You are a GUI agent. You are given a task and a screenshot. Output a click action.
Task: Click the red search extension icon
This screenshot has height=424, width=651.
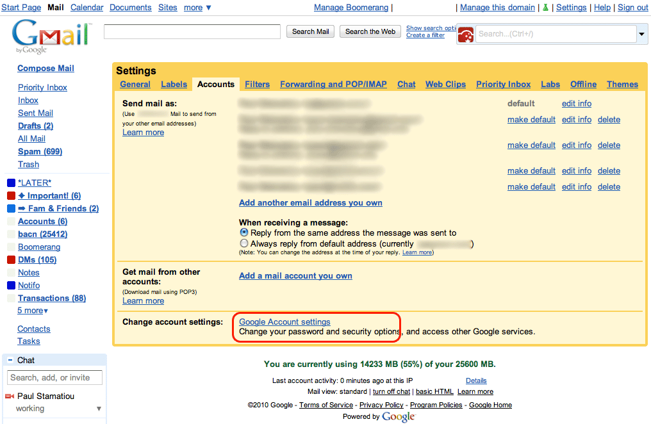tap(466, 35)
